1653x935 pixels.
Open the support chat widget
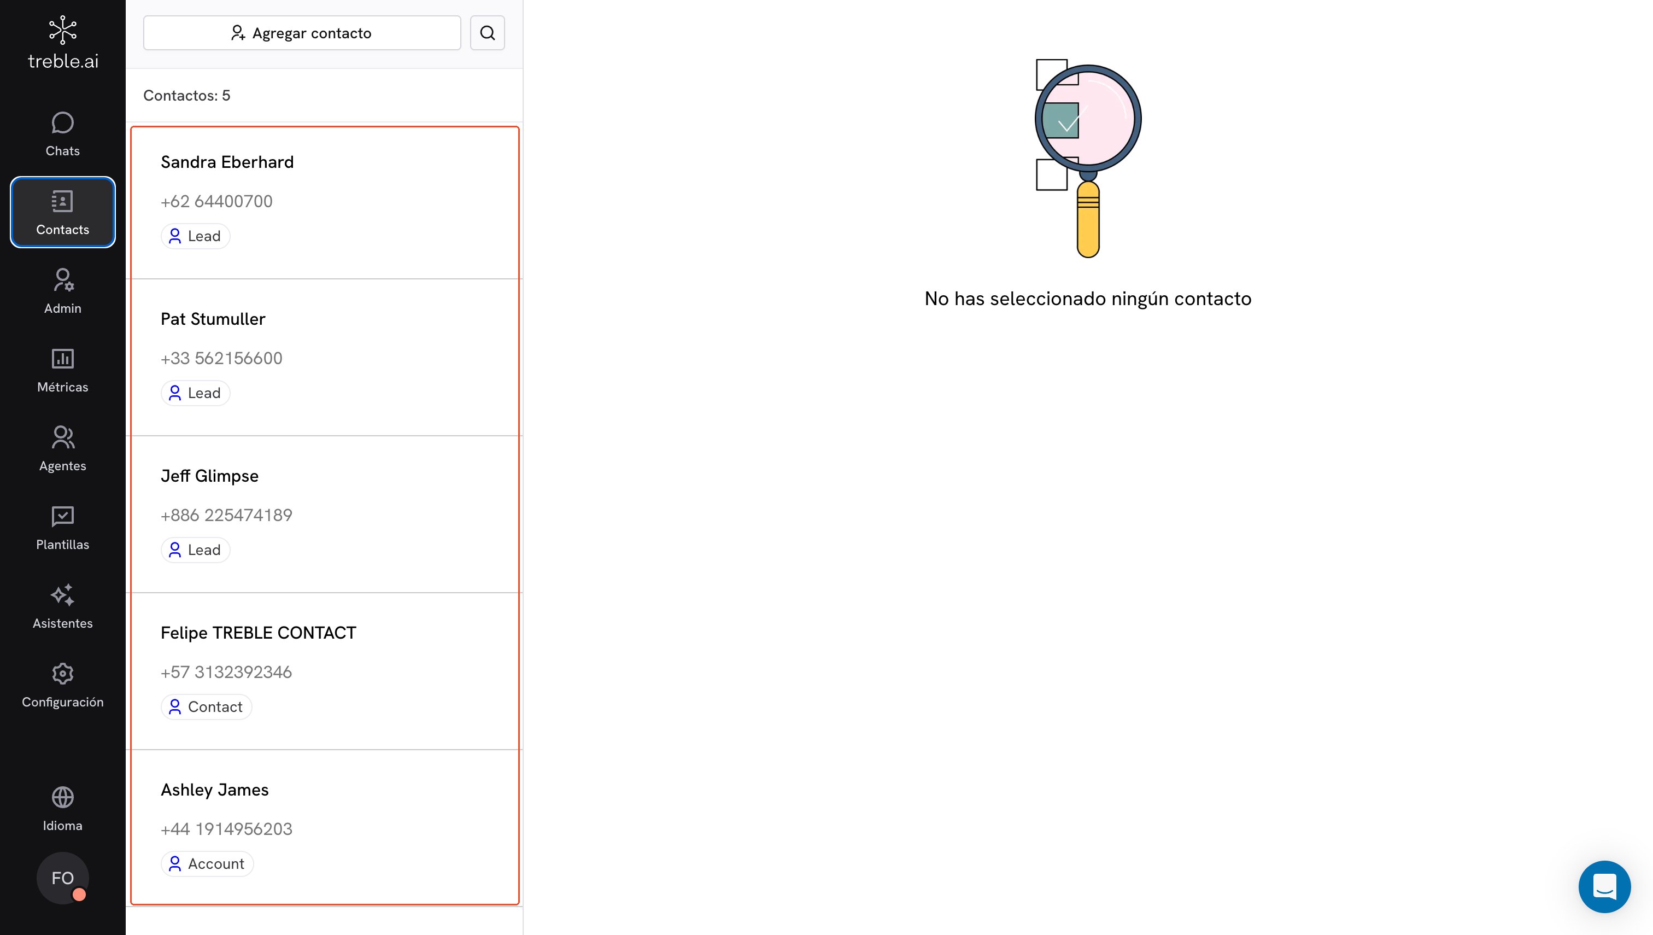point(1604,886)
